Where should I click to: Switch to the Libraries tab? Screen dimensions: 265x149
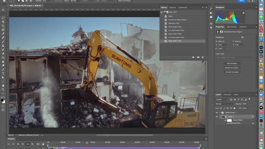click(x=243, y=27)
